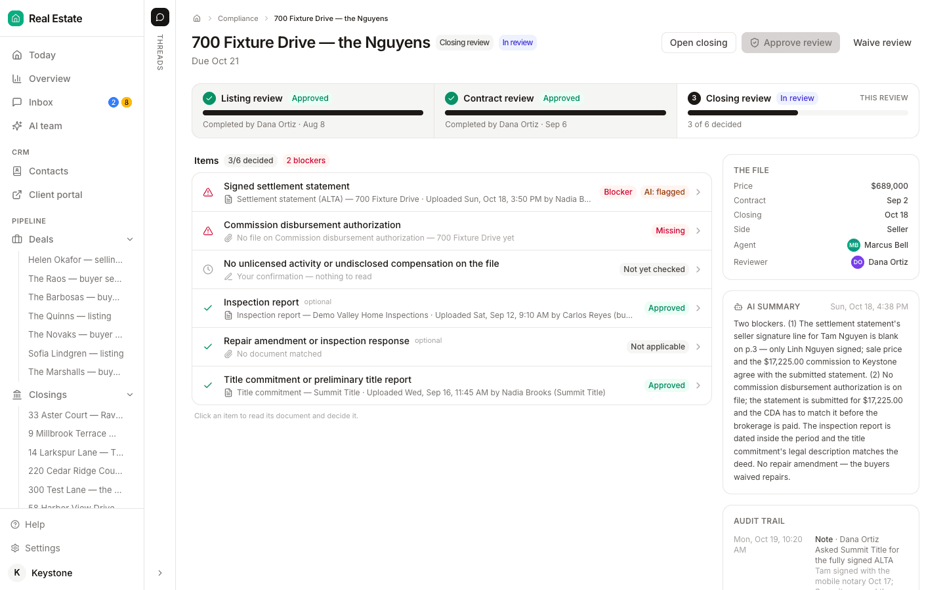Viewport: 945px width, 590px height.
Task: Open the AI team page
Action: [x=72, y=126]
